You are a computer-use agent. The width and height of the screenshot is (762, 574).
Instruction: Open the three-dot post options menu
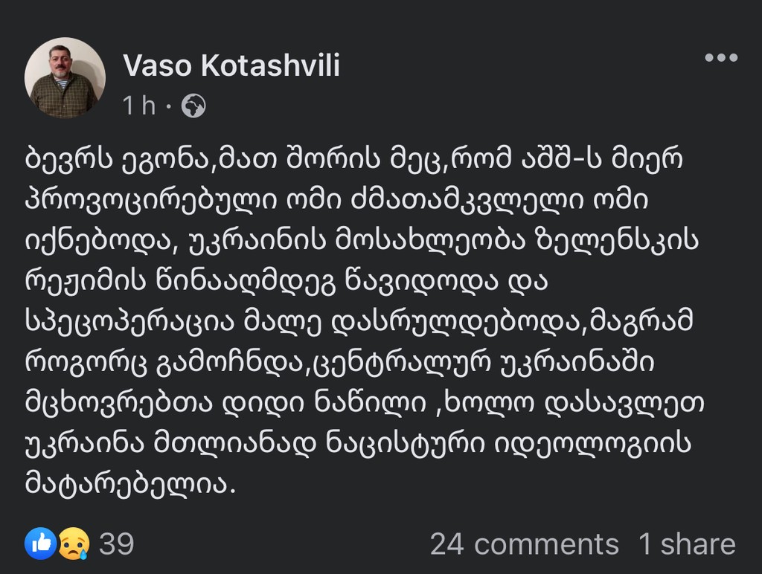click(721, 58)
